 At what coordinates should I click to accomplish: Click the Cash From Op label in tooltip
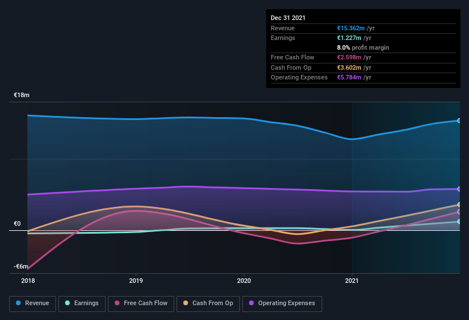coord(291,67)
